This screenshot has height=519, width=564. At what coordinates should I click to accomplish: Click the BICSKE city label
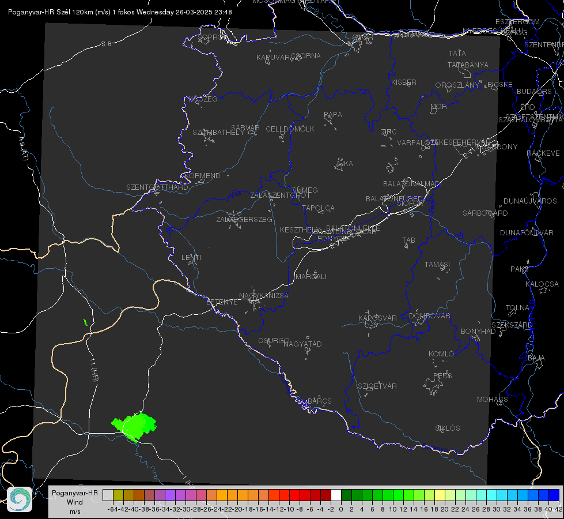click(500, 84)
